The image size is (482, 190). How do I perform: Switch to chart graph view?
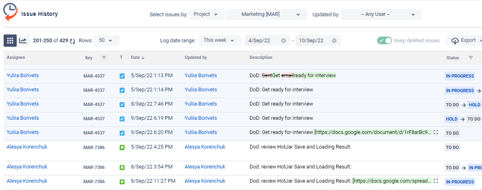[x=23, y=40]
